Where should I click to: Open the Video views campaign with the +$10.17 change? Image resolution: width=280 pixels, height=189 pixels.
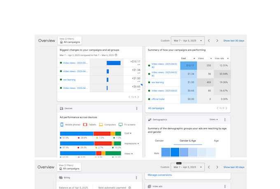tap(75, 63)
